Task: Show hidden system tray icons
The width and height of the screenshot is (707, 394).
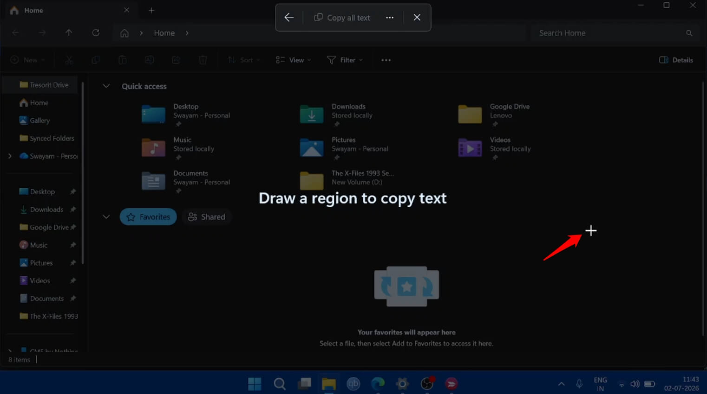Action: 561,384
